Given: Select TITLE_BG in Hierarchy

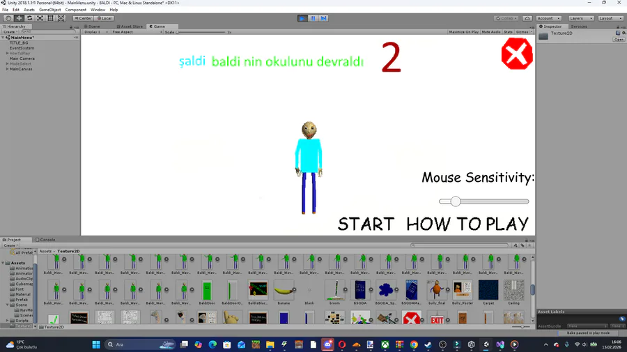Looking at the screenshot, I should coord(19,43).
